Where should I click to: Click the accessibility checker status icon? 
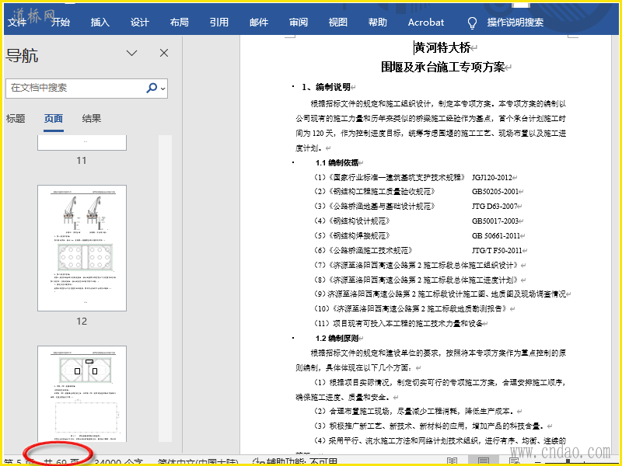click(x=260, y=461)
